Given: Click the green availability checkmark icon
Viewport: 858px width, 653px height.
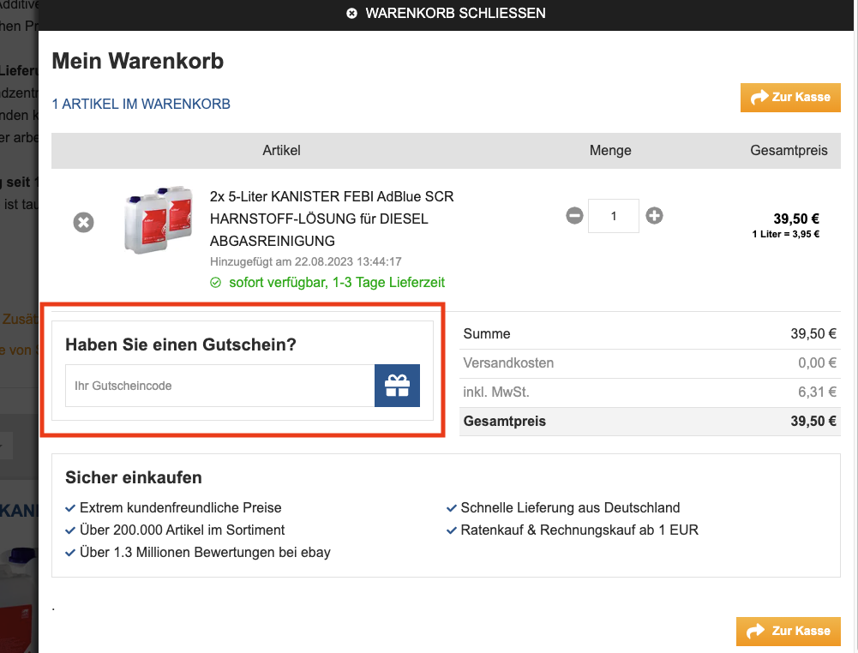Looking at the screenshot, I should 216,283.
